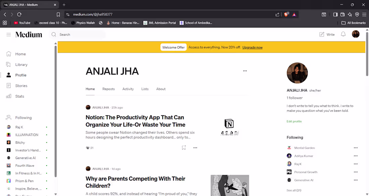
Task: Open Why are Parents Competing story
Action: (x=135, y=182)
